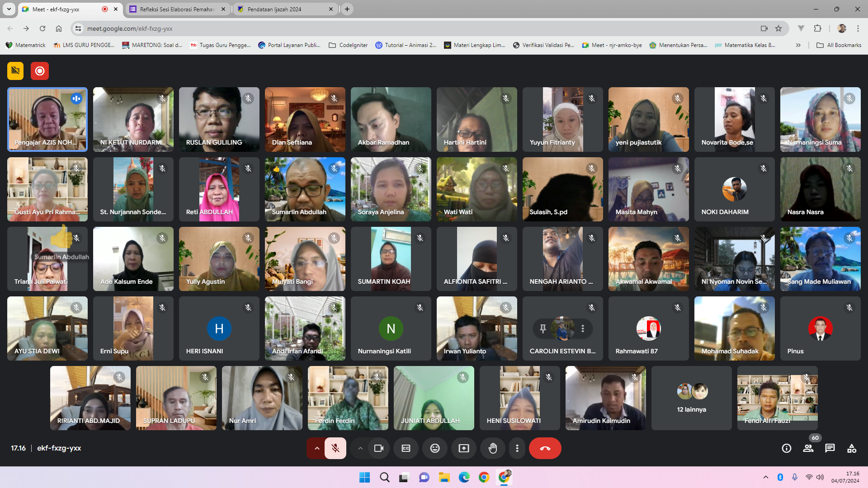Expand the audio settings arrow beside the microphone

click(317, 448)
